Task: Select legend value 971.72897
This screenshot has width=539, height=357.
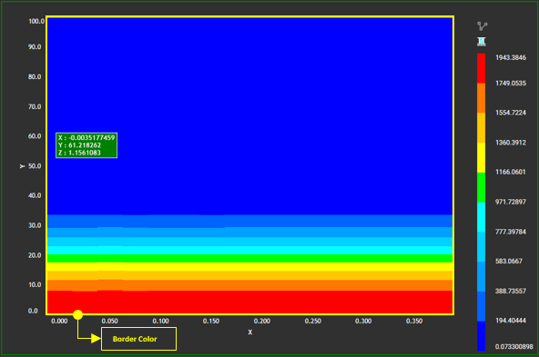Action: [511, 202]
